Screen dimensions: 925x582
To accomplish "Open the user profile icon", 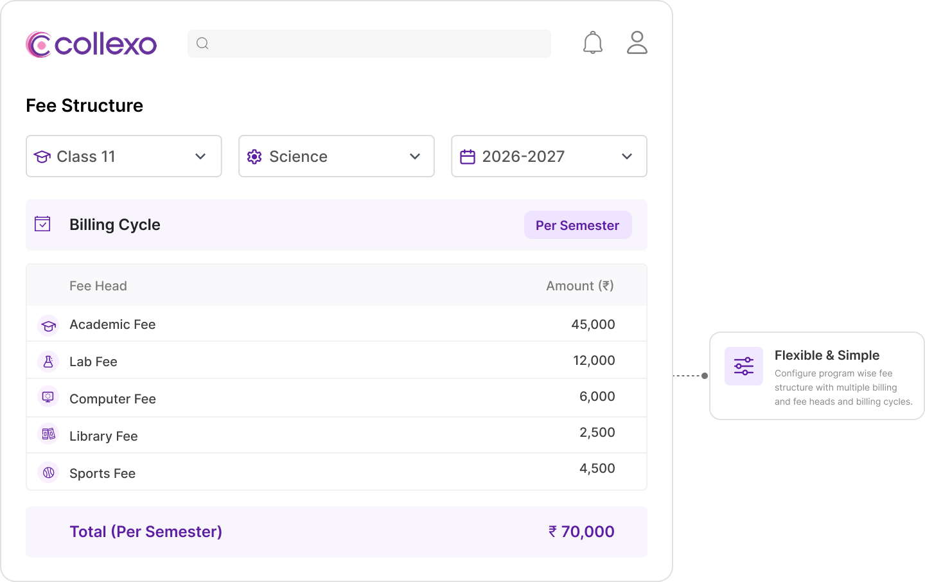I will click(637, 42).
